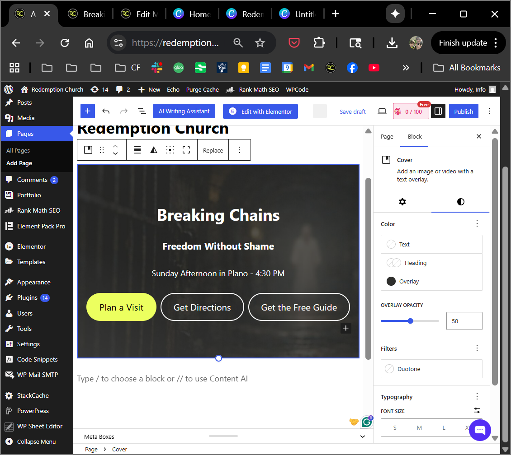Image resolution: width=511 pixels, height=455 pixels.
Task: Open the Document Overview list icon
Action: click(x=142, y=111)
